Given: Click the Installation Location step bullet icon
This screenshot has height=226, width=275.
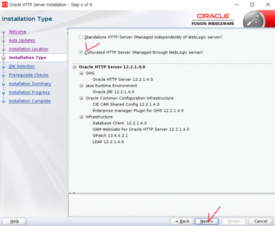Looking at the screenshot, I should click(x=4, y=49).
